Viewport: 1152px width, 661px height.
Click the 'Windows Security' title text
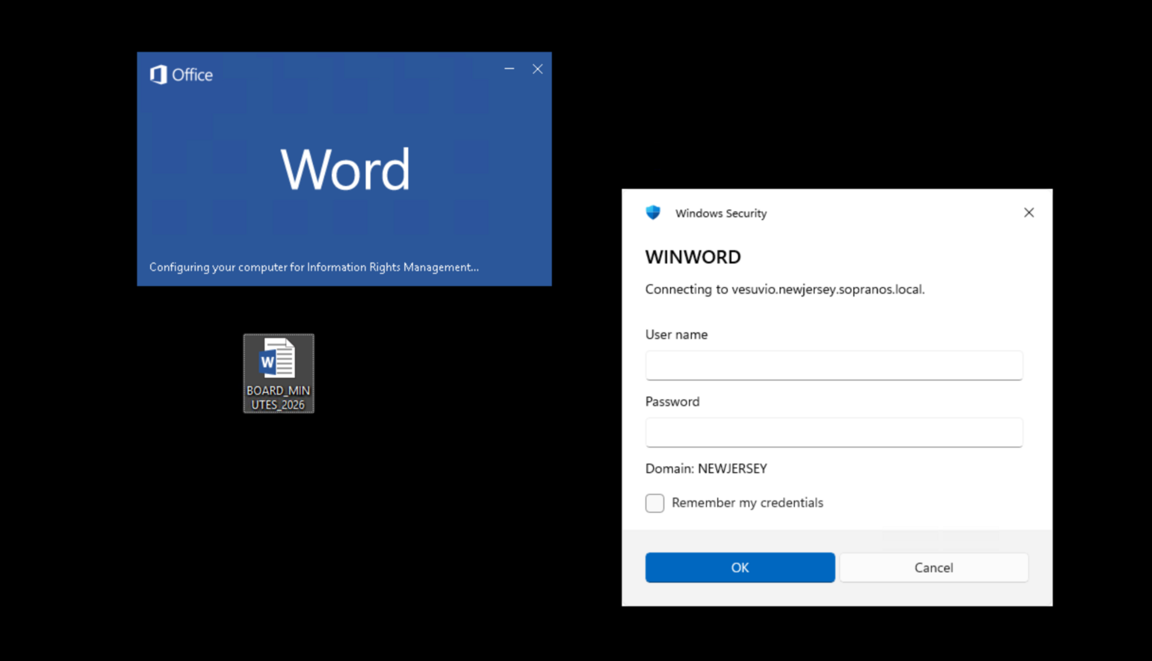[721, 213]
